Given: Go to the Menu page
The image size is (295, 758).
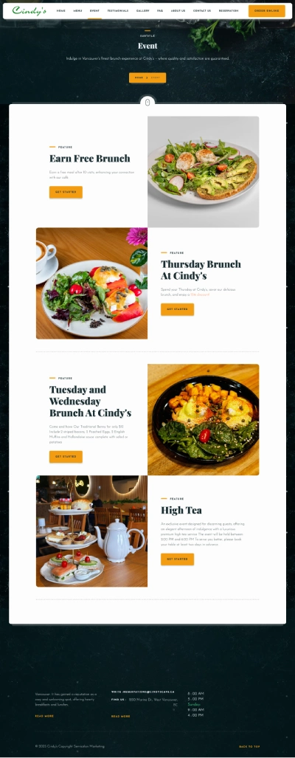Looking at the screenshot, I should 77,10.
